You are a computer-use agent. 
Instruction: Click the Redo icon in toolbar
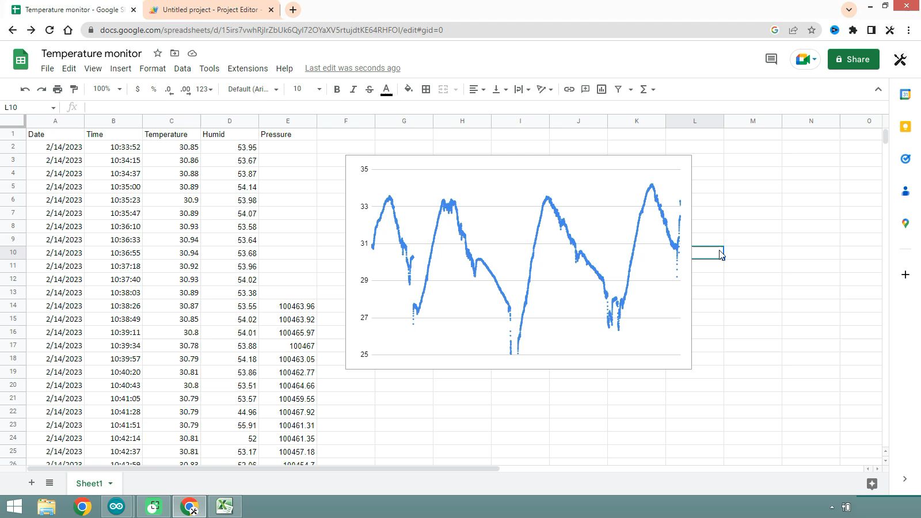coord(41,89)
